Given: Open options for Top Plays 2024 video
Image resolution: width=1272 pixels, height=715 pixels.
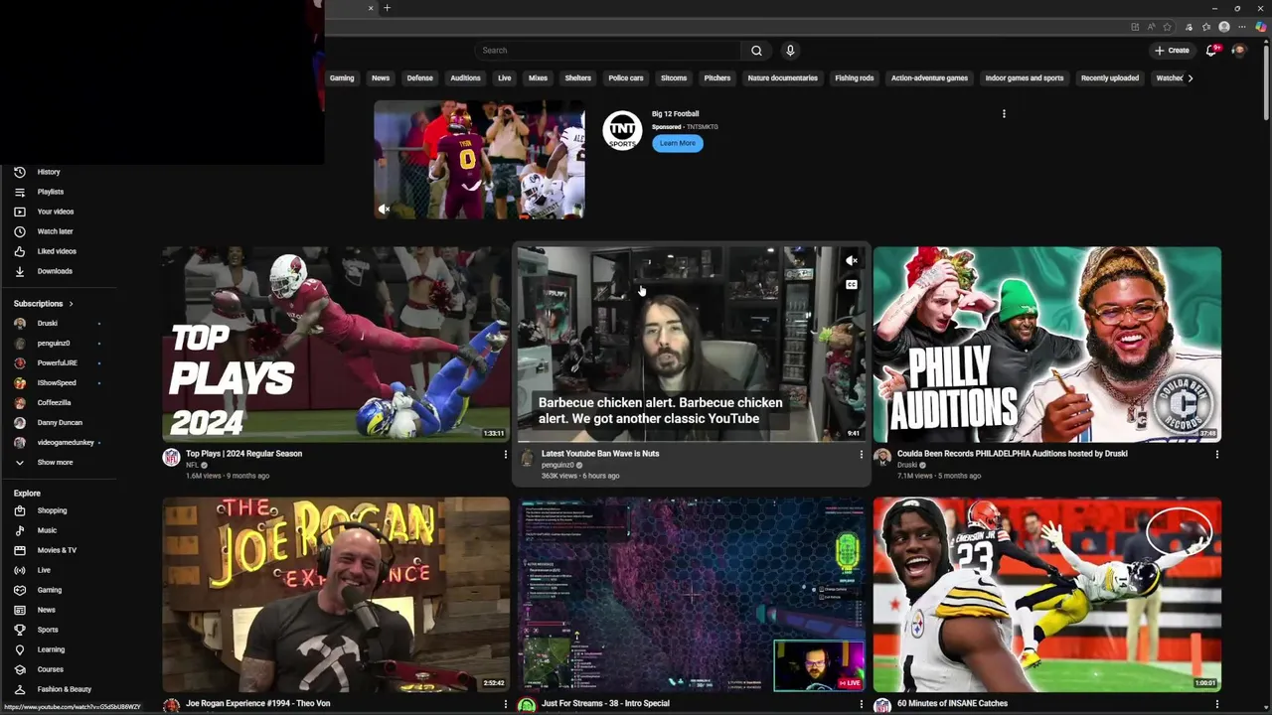Looking at the screenshot, I should pos(505,455).
